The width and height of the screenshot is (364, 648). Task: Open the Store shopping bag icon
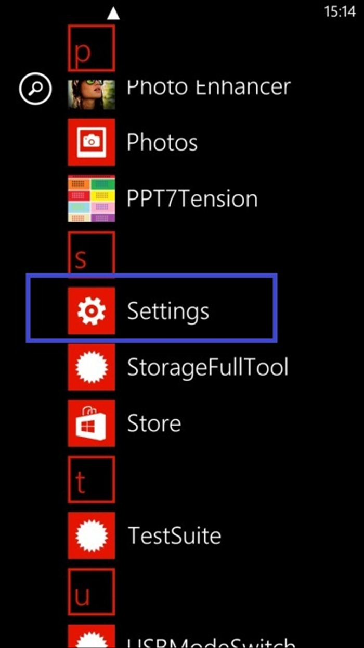(x=92, y=423)
